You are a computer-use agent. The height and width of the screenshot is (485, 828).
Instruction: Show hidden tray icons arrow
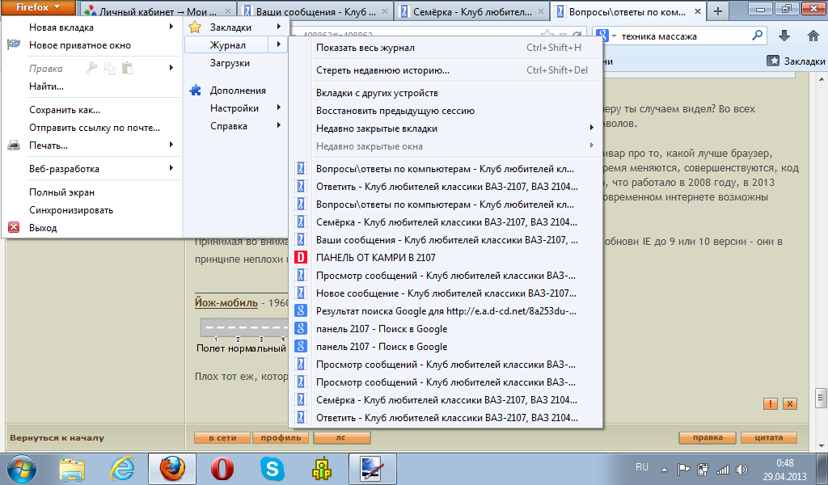coord(664,469)
